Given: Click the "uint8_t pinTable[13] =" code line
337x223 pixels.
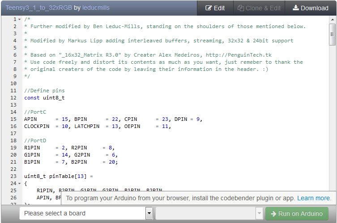Looking at the screenshot, I should click(58, 176).
